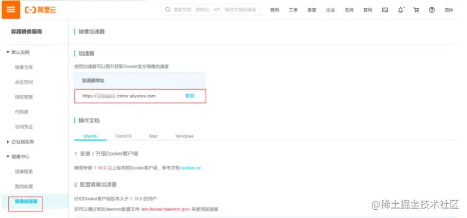Open the docker-ce reference link
This screenshot has height=218, width=467.
(191, 168)
